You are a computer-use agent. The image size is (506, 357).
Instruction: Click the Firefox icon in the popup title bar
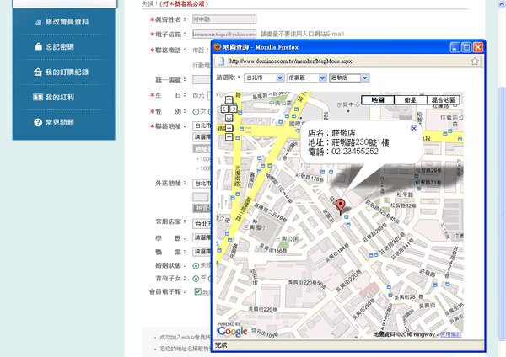[218, 47]
